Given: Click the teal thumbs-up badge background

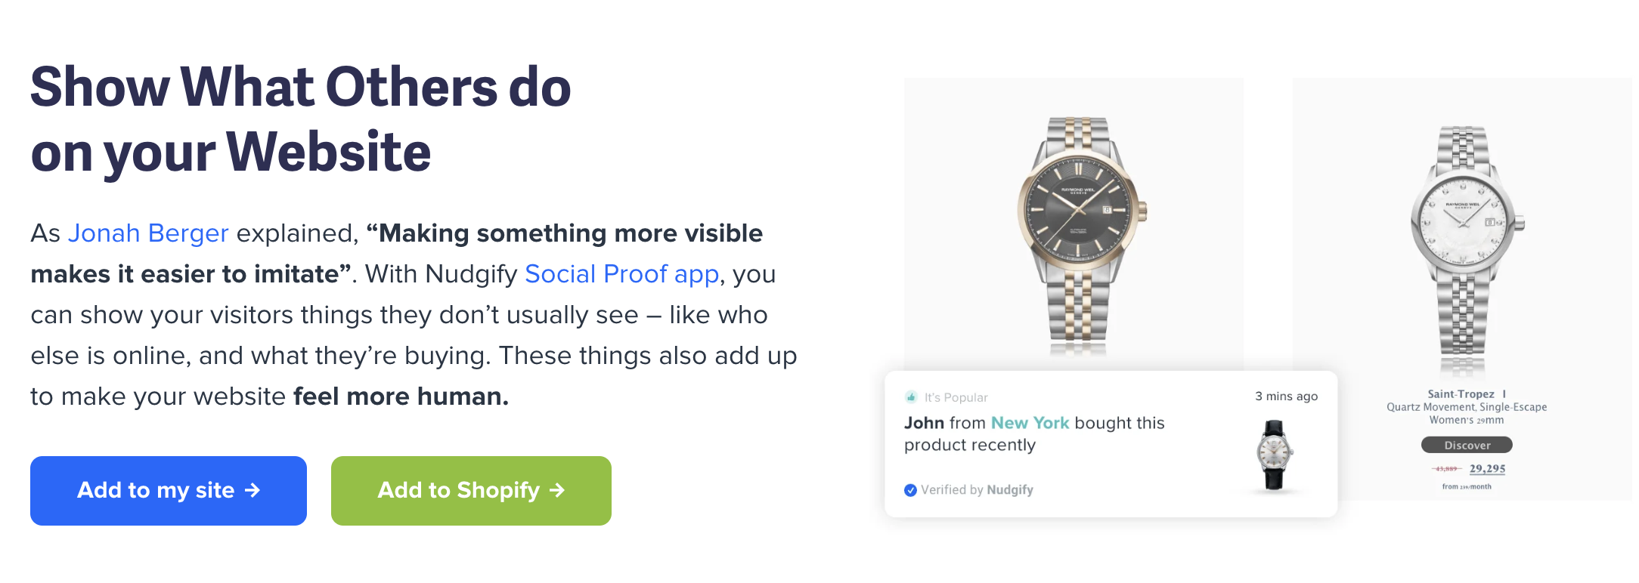Looking at the screenshot, I should pos(910,396).
